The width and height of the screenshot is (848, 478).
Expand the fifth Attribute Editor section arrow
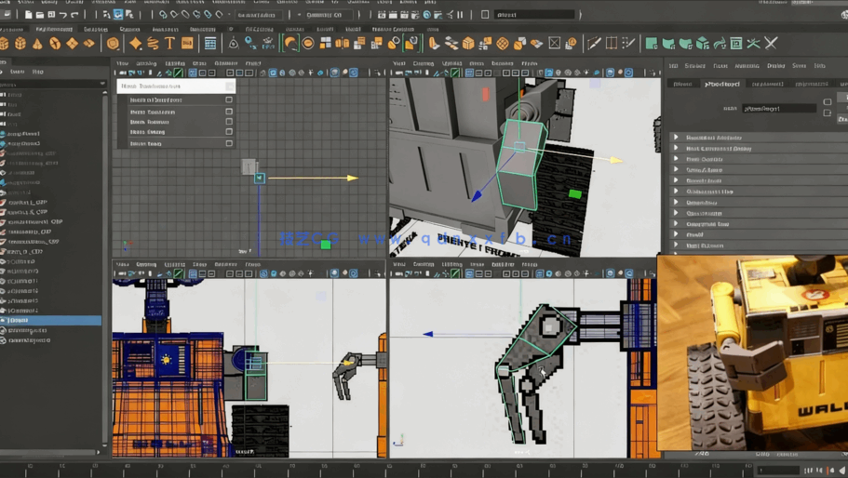click(x=677, y=180)
